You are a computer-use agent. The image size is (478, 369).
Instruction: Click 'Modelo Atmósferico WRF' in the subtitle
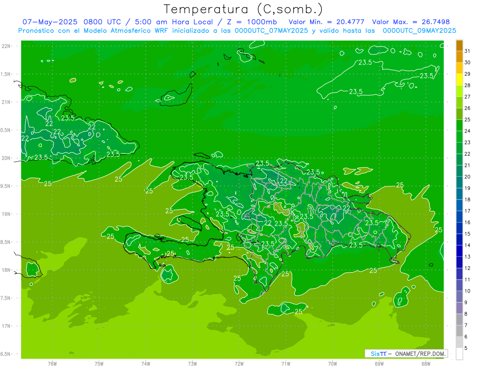(130, 31)
